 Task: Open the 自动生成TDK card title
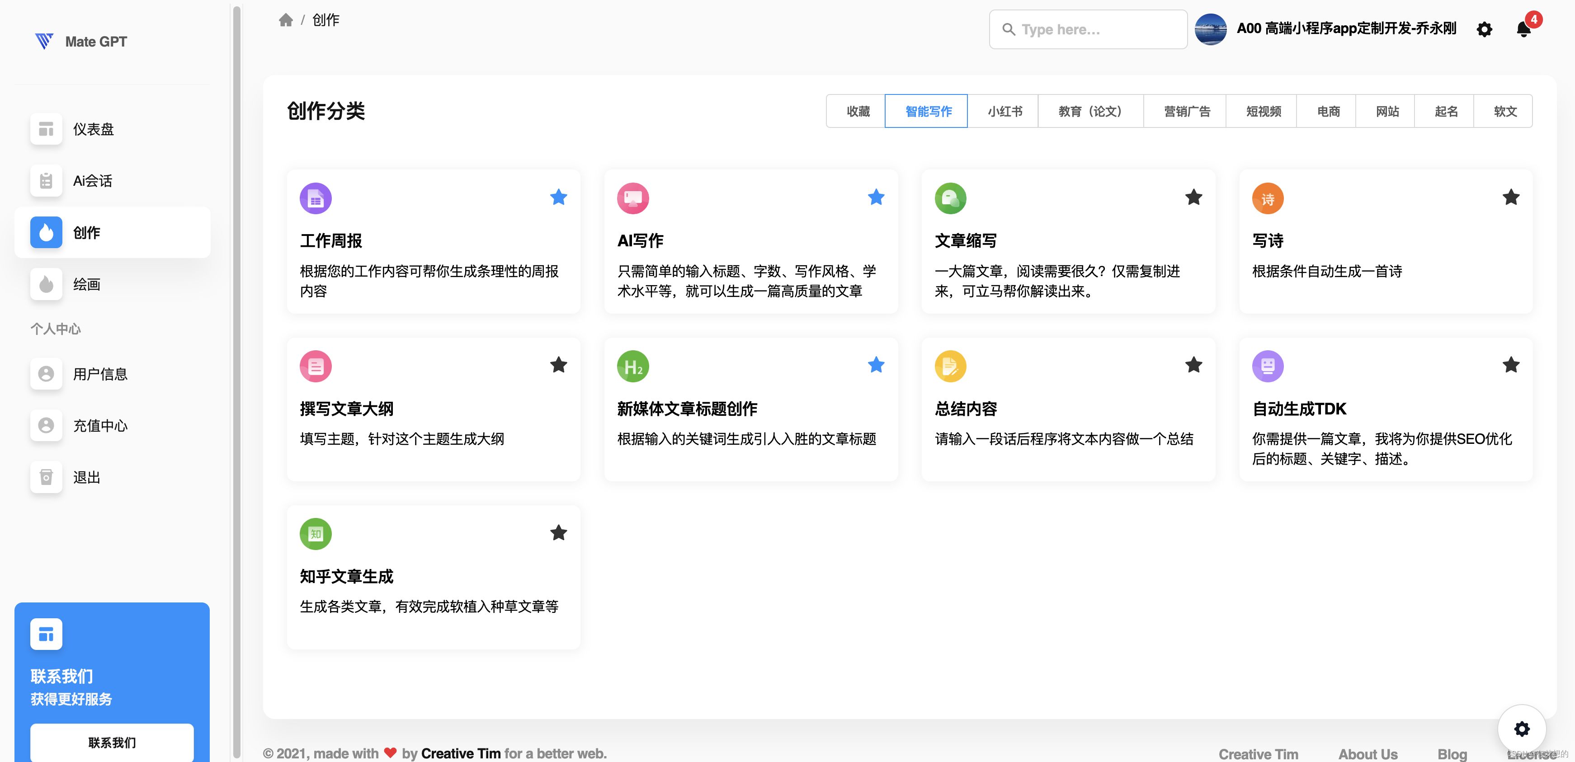point(1299,409)
